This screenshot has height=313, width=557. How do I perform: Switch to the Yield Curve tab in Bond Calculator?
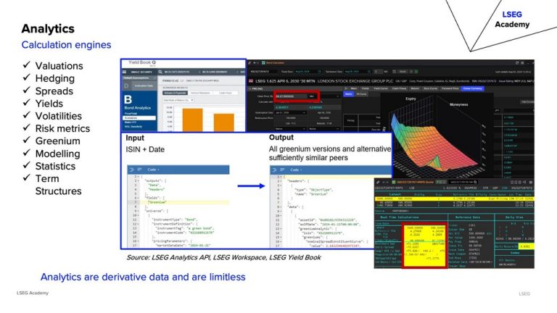coord(381,88)
